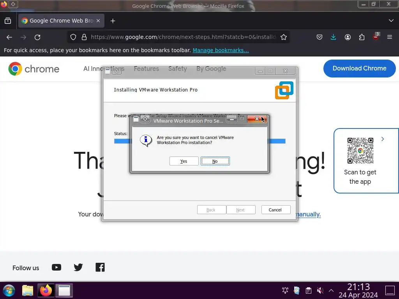
Task: Bookmark this page with star icon
Action: pos(284,37)
